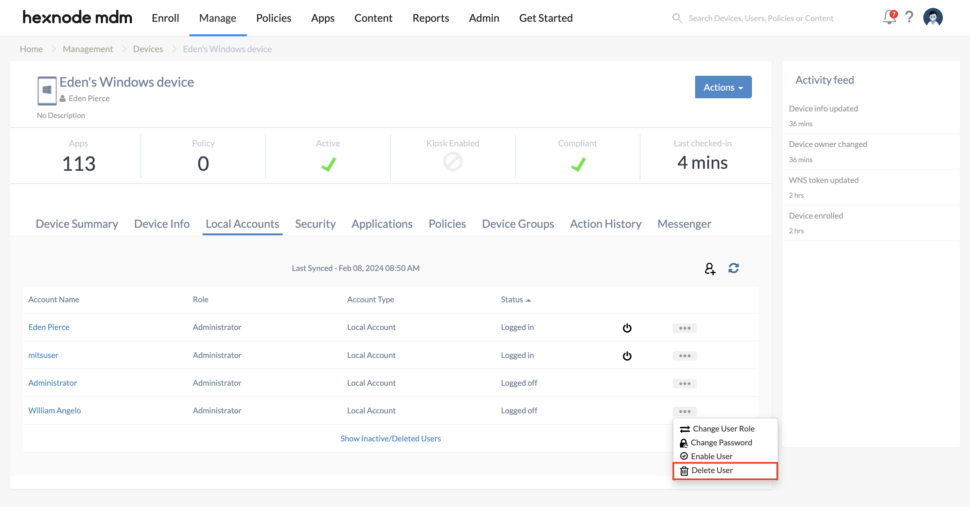
Task: Click the Windows device icon
Action: click(47, 91)
